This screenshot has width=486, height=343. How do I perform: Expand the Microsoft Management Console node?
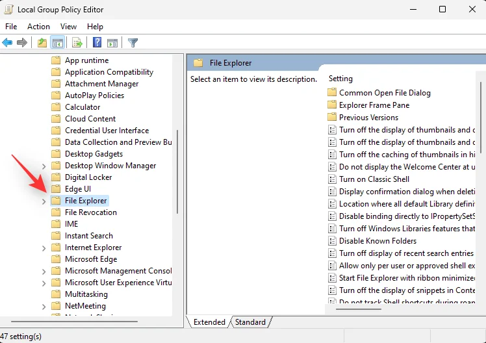click(44, 272)
